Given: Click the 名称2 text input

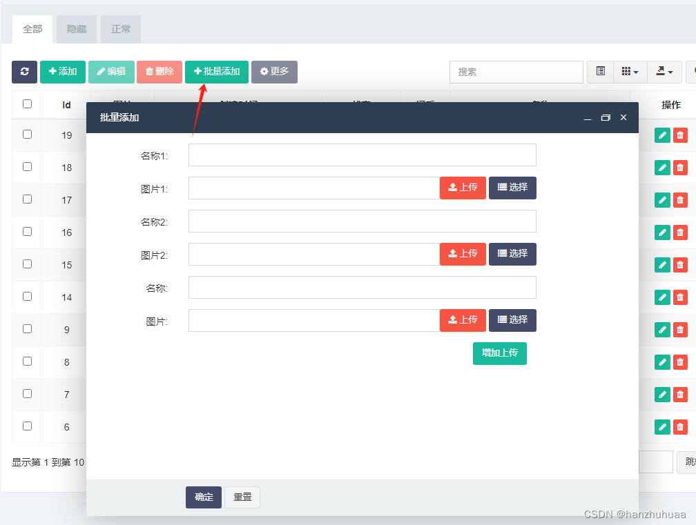Looking at the screenshot, I should pos(362,221).
